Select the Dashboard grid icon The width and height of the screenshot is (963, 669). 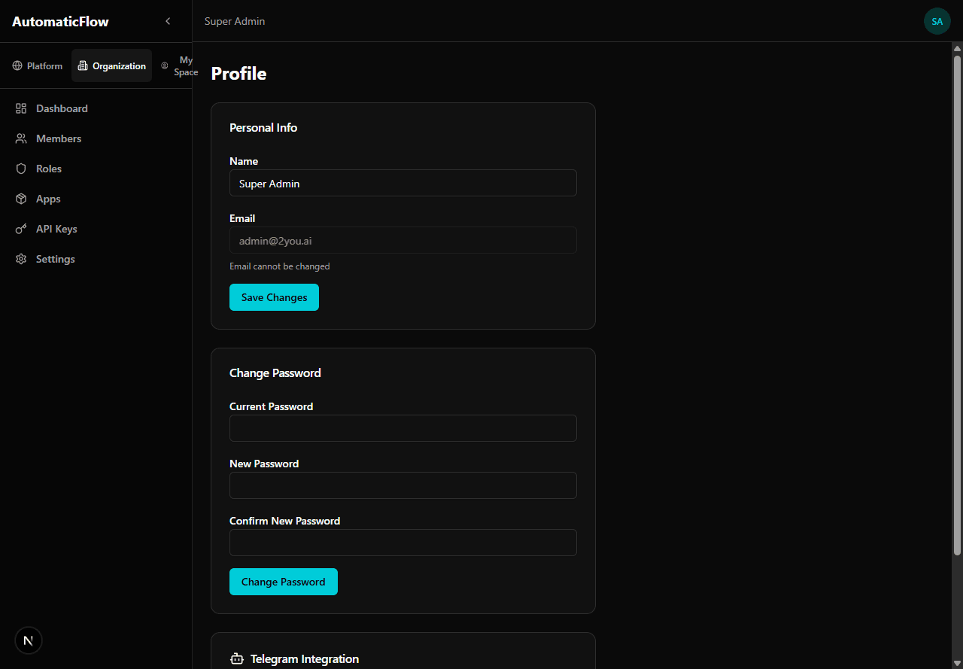tap(22, 108)
